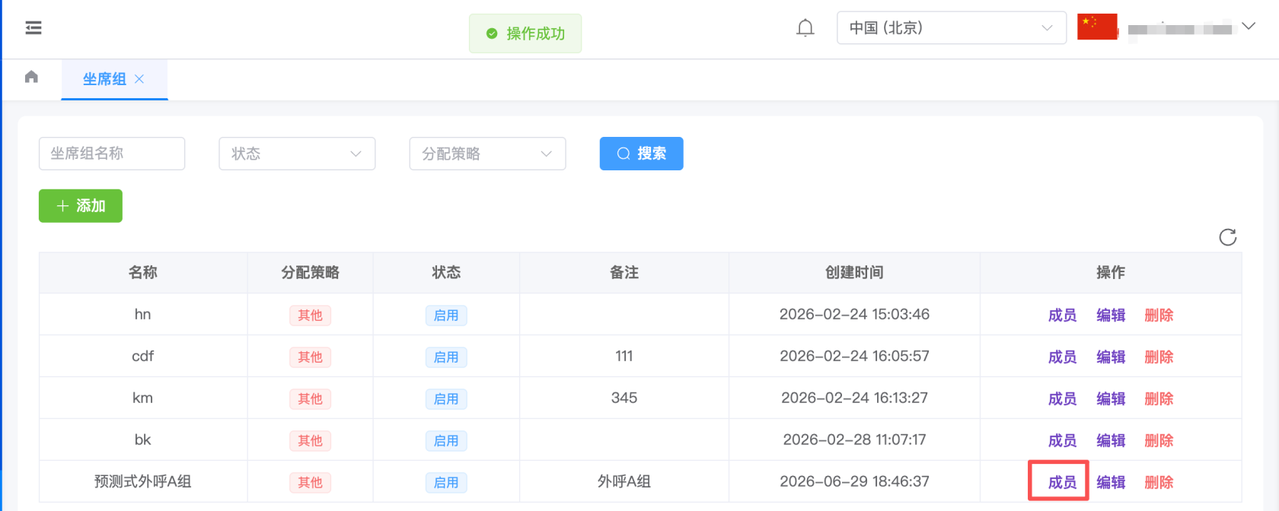Image resolution: width=1279 pixels, height=511 pixels.
Task: Click 编辑 for the bk row
Action: (x=1111, y=441)
